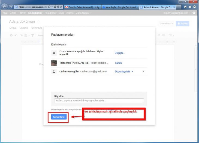Click the Print icon in the Docs toolbar
Image resolution: width=199 pixels, height=143 pixels.
[11, 35]
